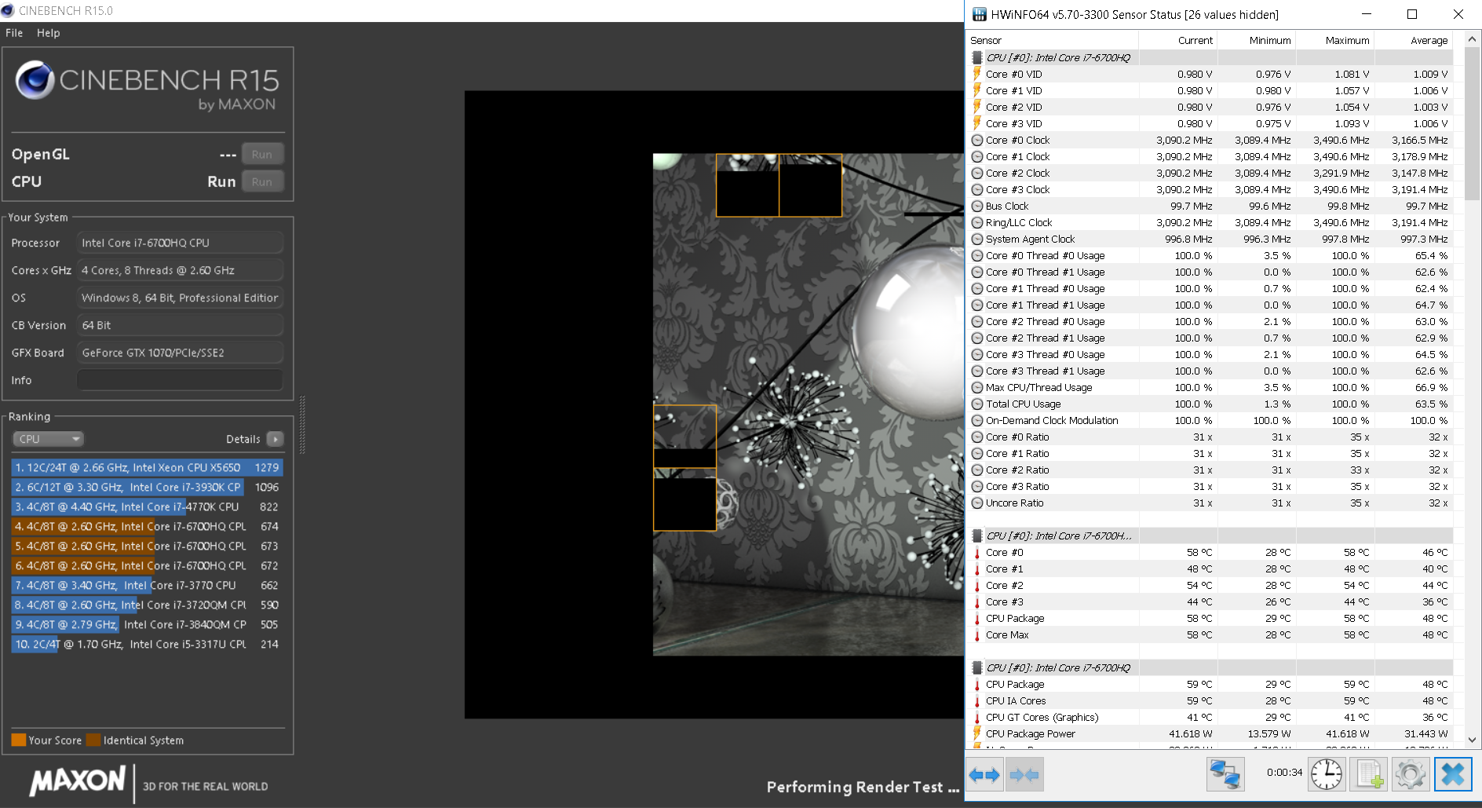Click the expand sensor columns arrows icon
The width and height of the screenshot is (1482, 808).
tap(984, 775)
